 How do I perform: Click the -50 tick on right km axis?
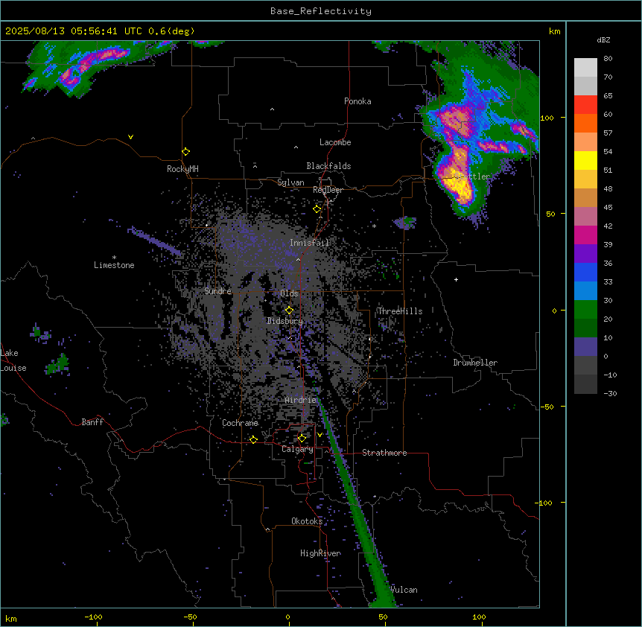point(547,407)
